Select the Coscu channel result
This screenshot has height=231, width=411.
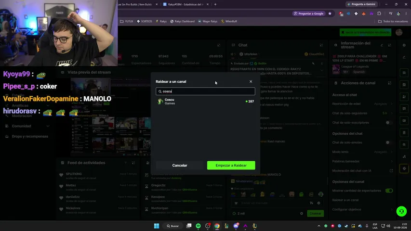tap(205, 102)
